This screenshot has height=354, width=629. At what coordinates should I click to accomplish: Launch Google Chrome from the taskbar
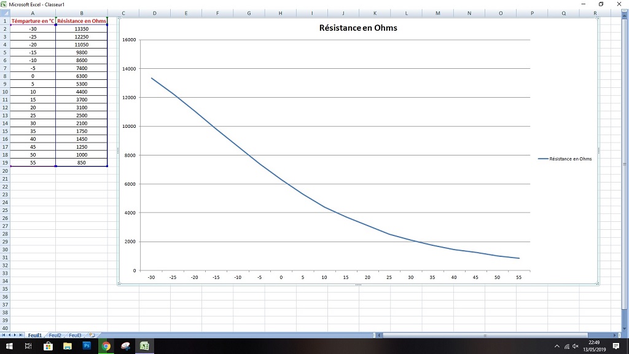(x=106, y=346)
